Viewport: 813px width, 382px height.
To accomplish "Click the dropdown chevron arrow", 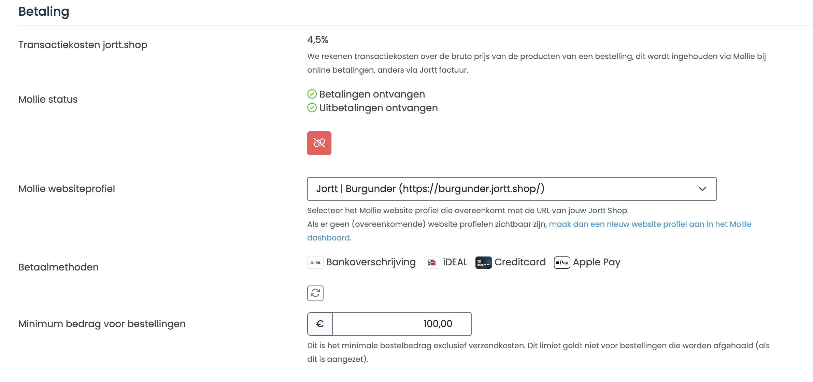I will coord(702,189).
